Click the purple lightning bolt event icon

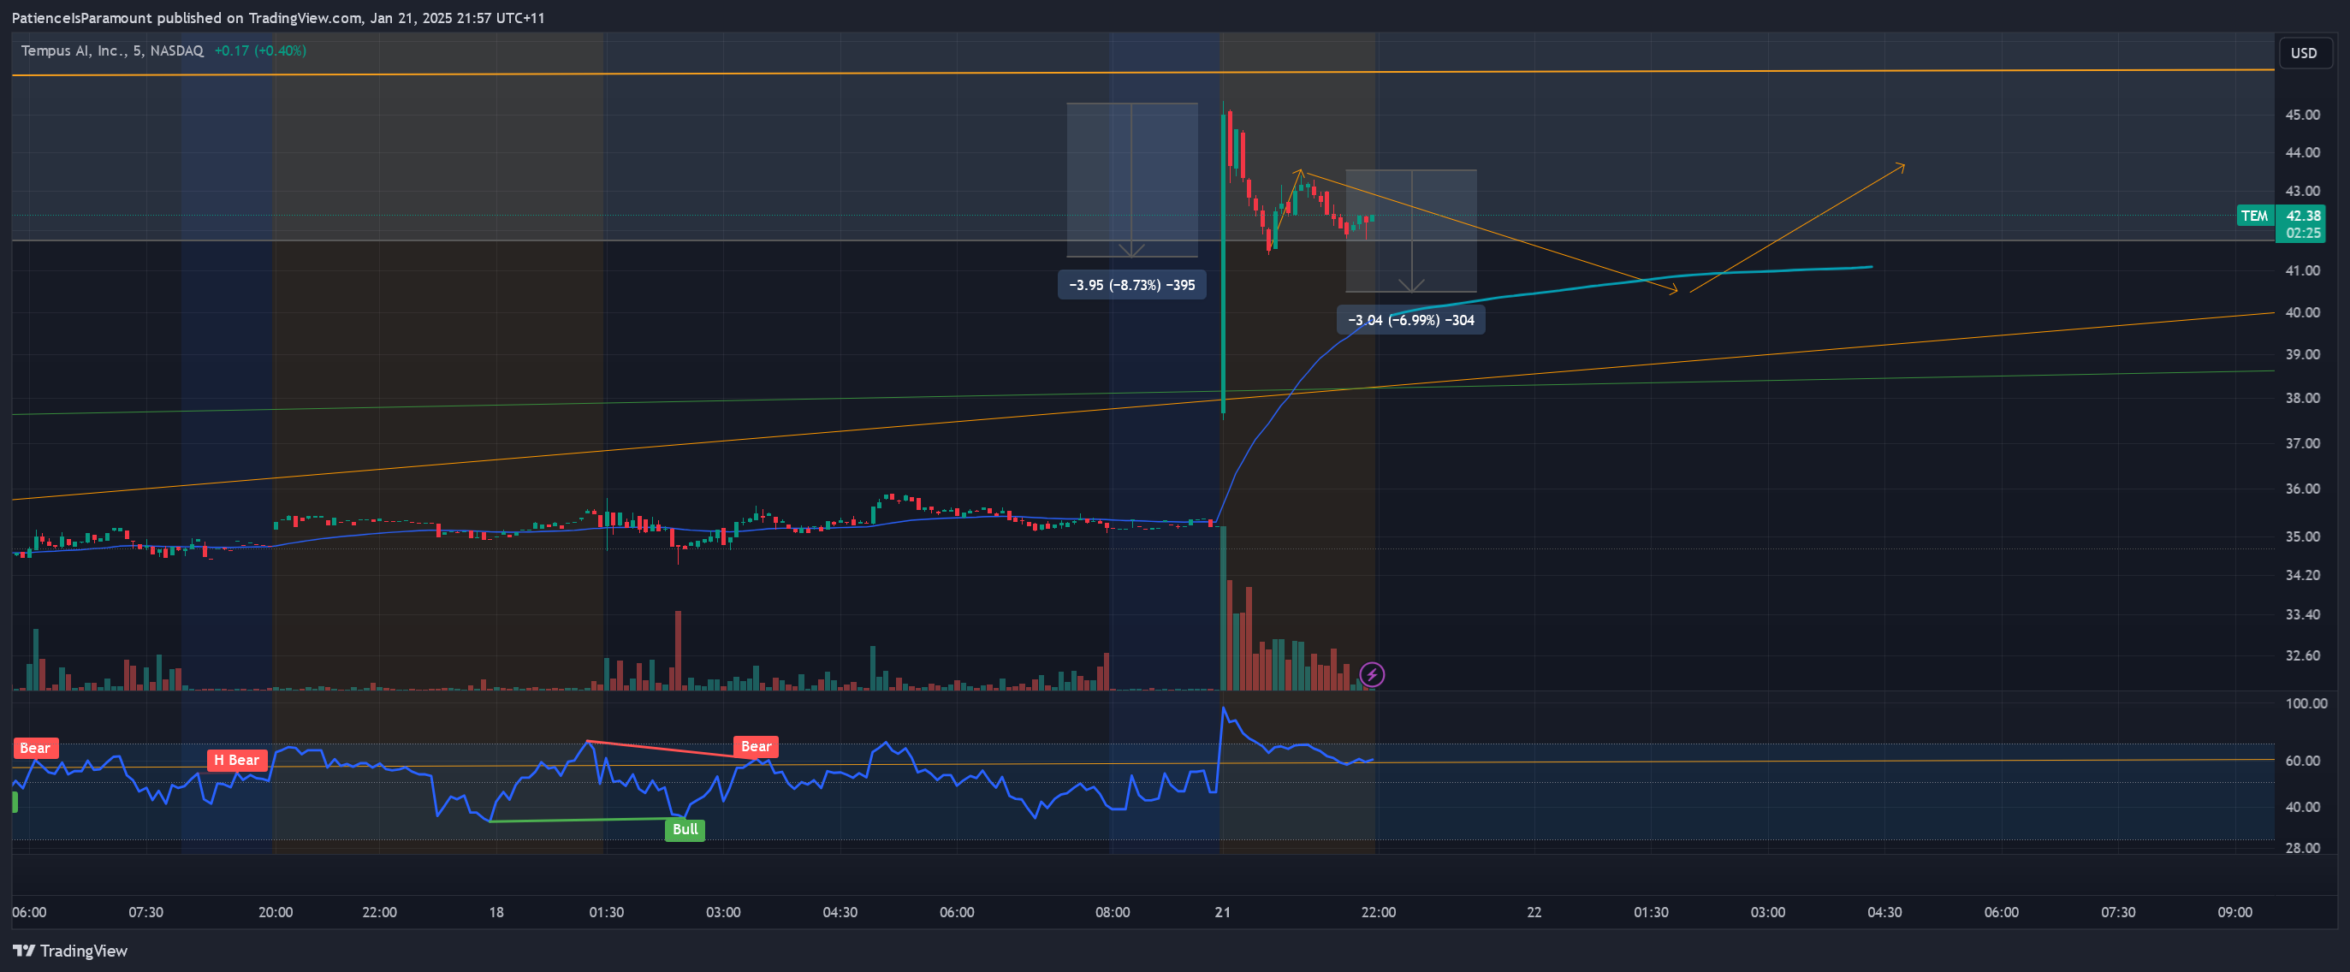(x=1371, y=675)
